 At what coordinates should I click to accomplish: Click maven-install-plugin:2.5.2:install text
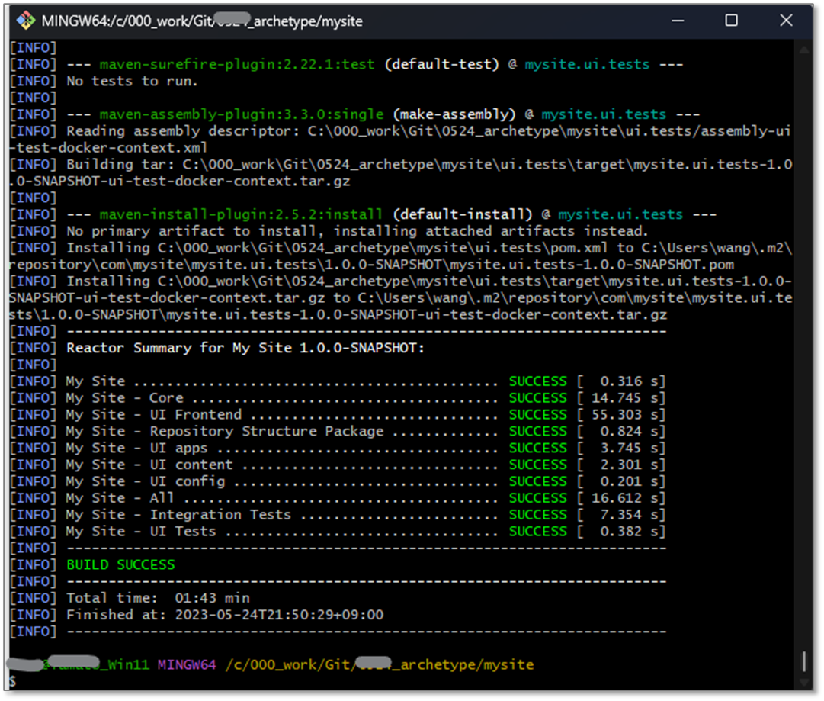tap(241, 214)
